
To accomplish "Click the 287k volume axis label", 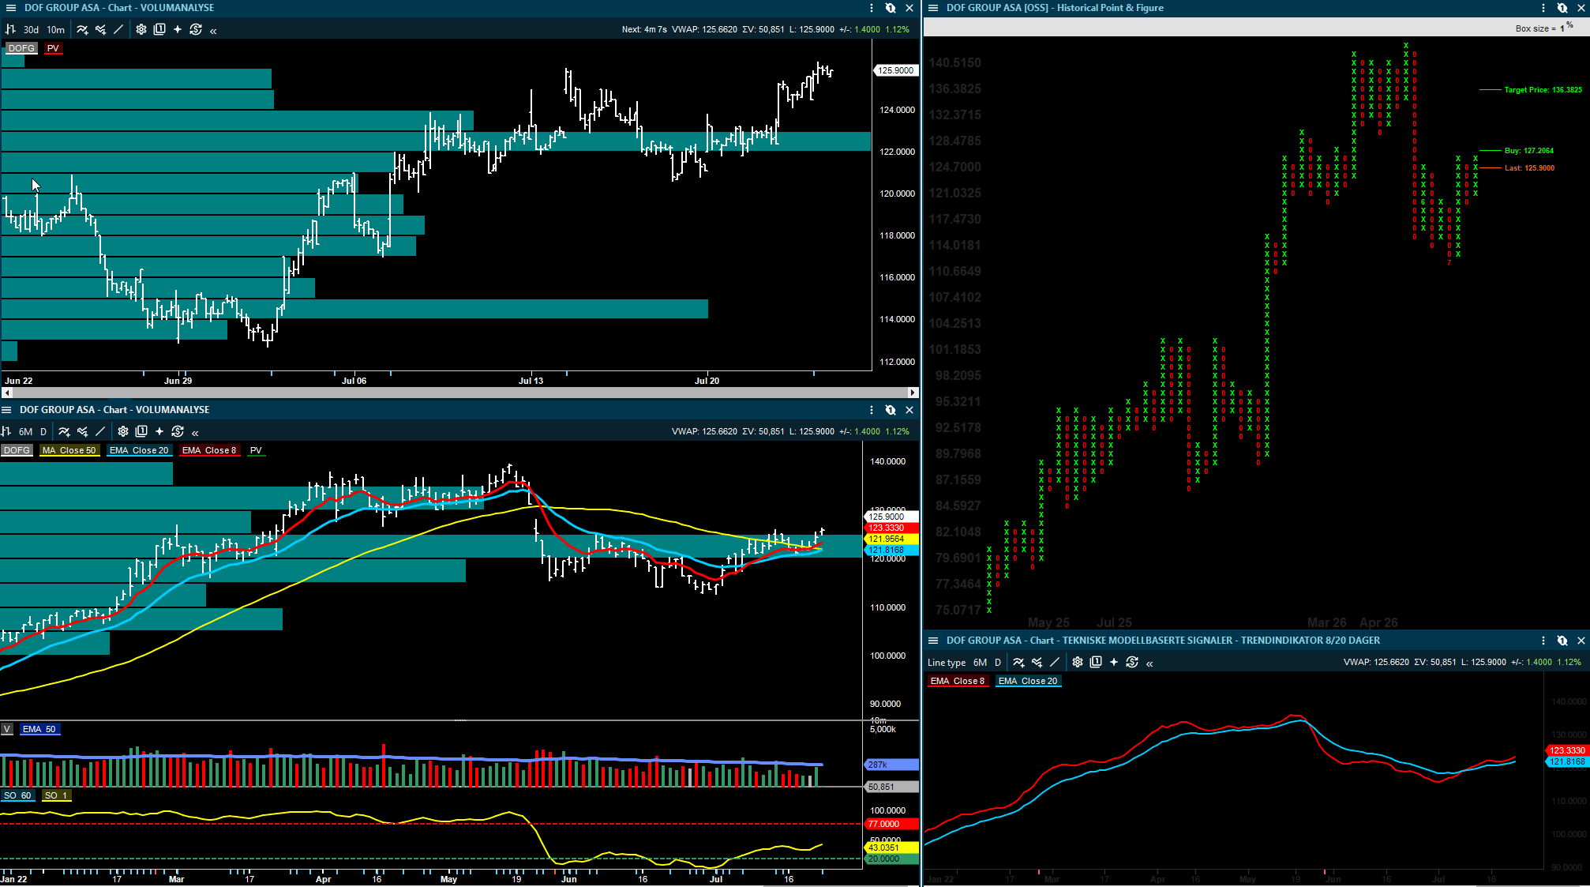I will tap(892, 765).
